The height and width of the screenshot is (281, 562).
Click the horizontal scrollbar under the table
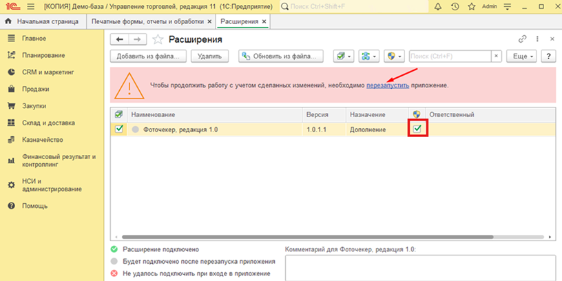coord(310,238)
